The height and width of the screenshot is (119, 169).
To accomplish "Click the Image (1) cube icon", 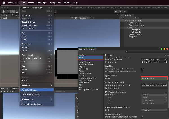I will click(x=132, y=30).
